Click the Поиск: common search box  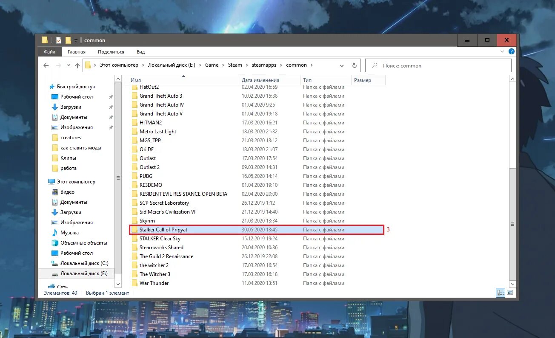[438, 65]
